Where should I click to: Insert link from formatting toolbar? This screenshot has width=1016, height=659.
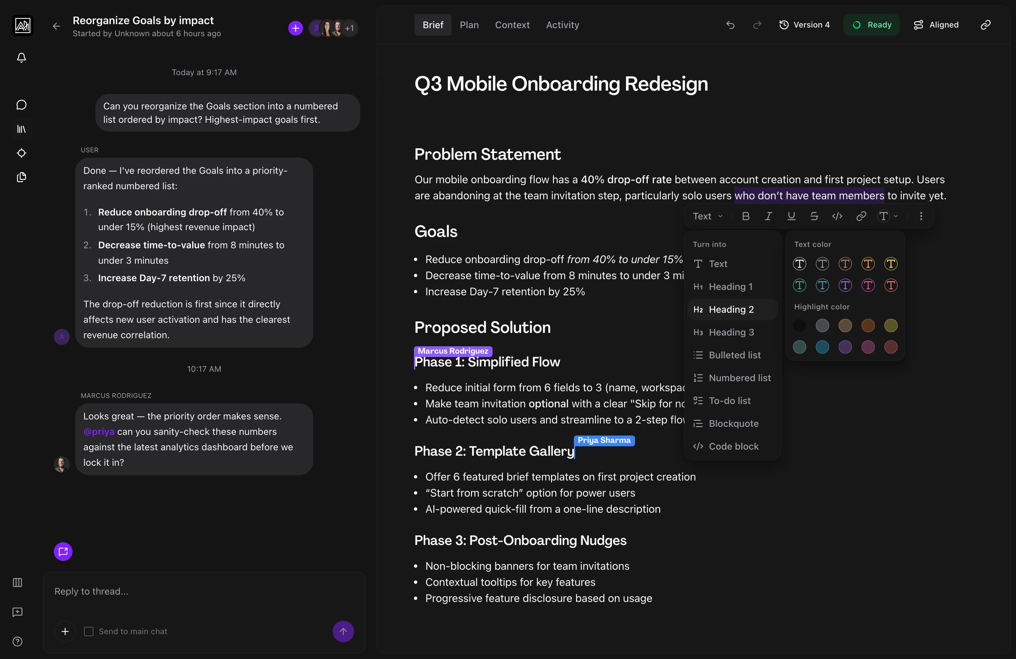(861, 216)
